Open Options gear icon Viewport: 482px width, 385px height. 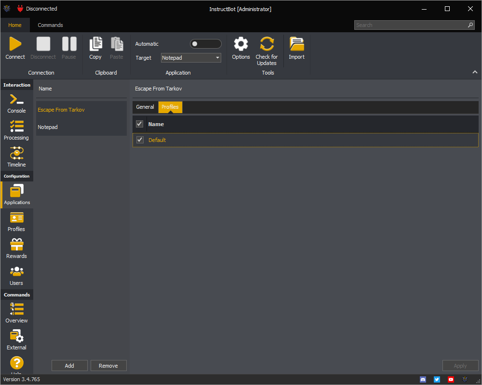pyautogui.click(x=241, y=44)
